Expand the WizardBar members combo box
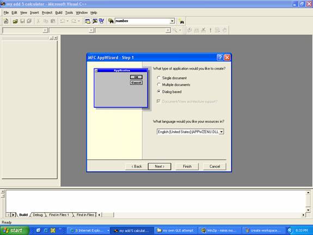 coord(168,30)
